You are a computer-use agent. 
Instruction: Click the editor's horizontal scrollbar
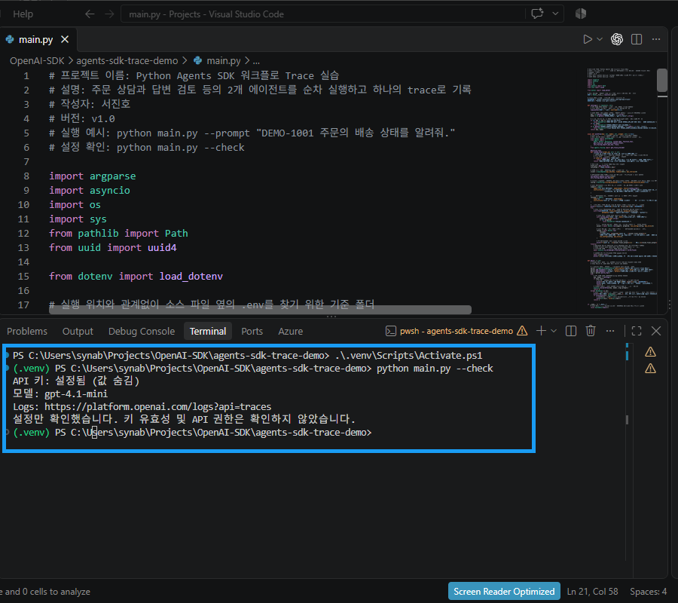260,310
